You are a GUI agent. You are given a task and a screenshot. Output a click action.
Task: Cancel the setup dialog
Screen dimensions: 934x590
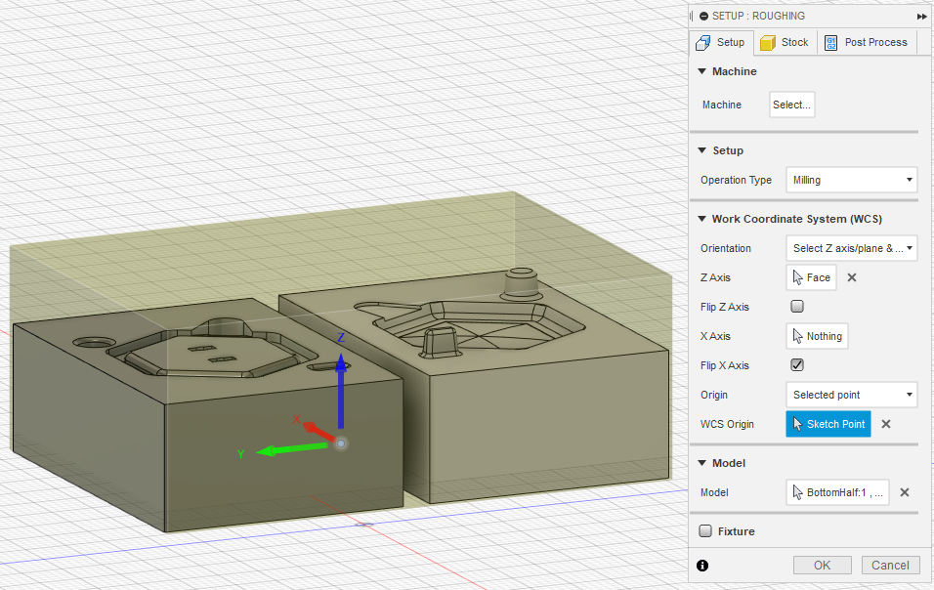890,565
